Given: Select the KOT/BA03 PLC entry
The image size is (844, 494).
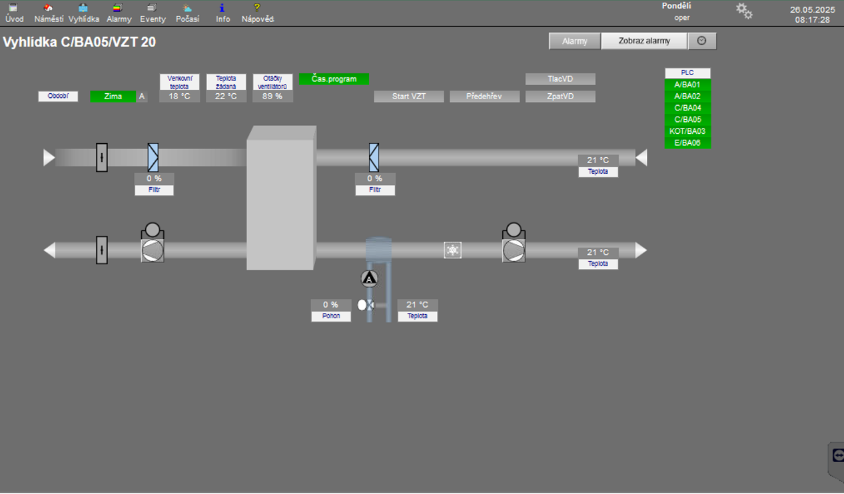Looking at the screenshot, I should pyautogui.click(x=687, y=131).
